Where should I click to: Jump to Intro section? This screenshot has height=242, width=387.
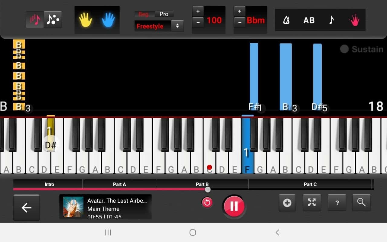49,184
